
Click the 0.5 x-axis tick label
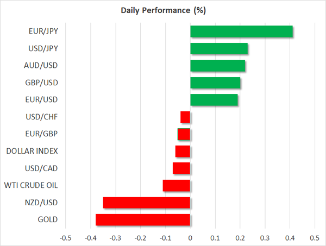pos(314,238)
